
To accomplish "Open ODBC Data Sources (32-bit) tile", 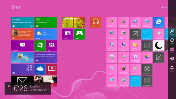I will (123, 81).
